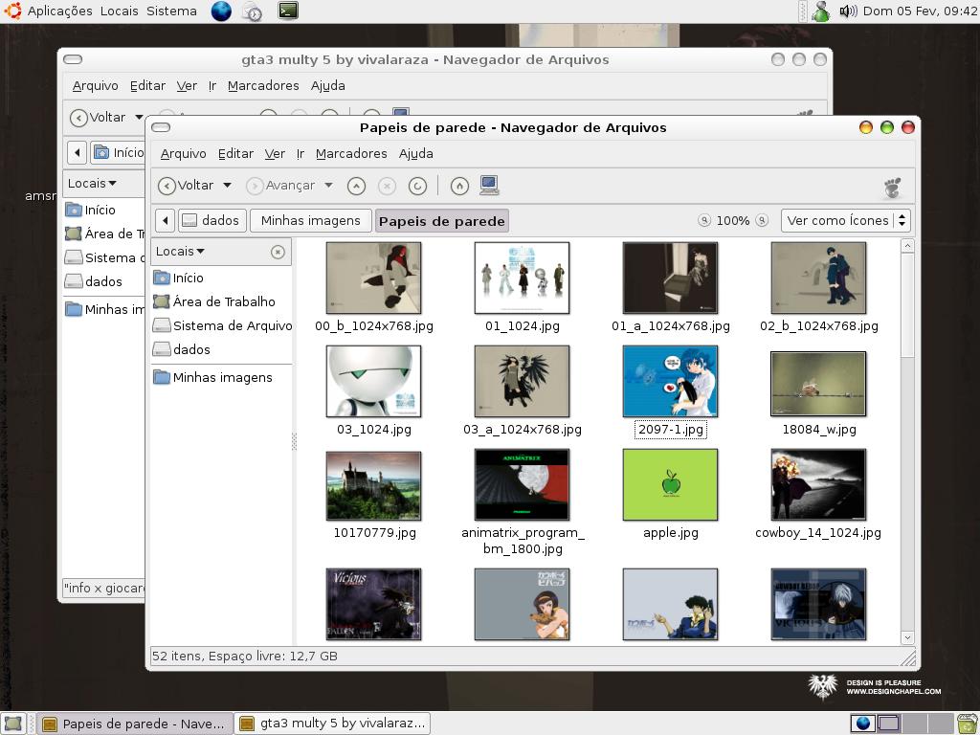Click the trash icon in bottom panel
The image size is (980, 735).
tap(968, 724)
